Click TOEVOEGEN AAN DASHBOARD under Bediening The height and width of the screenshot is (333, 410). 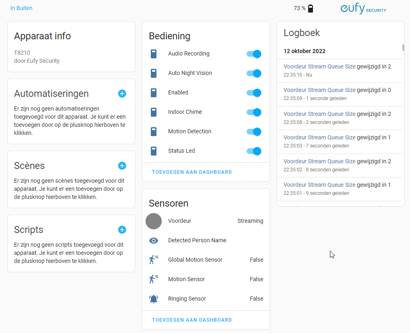pos(192,172)
